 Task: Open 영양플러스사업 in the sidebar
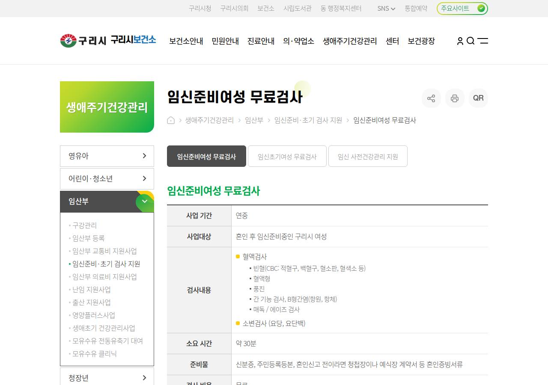point(94,315)
